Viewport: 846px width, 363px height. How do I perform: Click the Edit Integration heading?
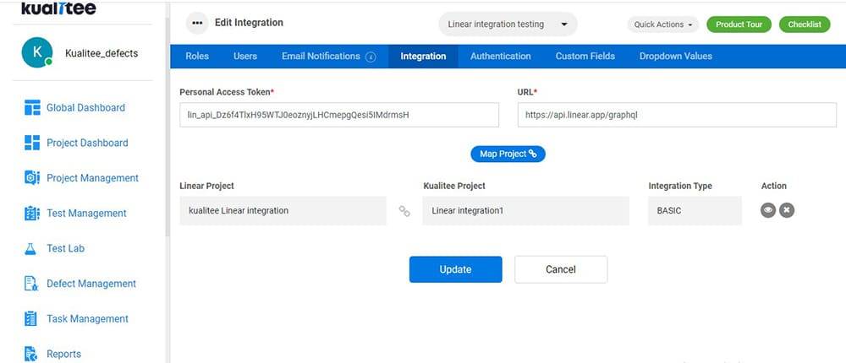click(249, 23)
